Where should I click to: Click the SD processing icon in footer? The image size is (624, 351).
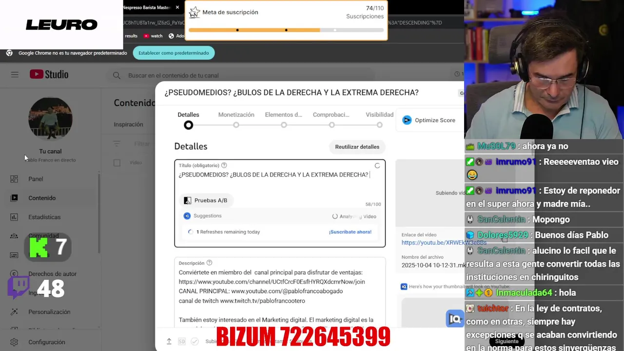pos(181,342)
